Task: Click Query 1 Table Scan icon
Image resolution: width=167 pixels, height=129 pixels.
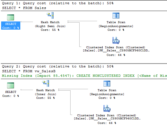Action: [x=116, y=16]
